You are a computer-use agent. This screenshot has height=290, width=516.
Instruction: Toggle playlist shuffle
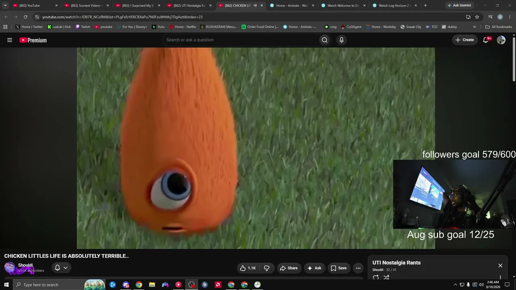[386, 277]
